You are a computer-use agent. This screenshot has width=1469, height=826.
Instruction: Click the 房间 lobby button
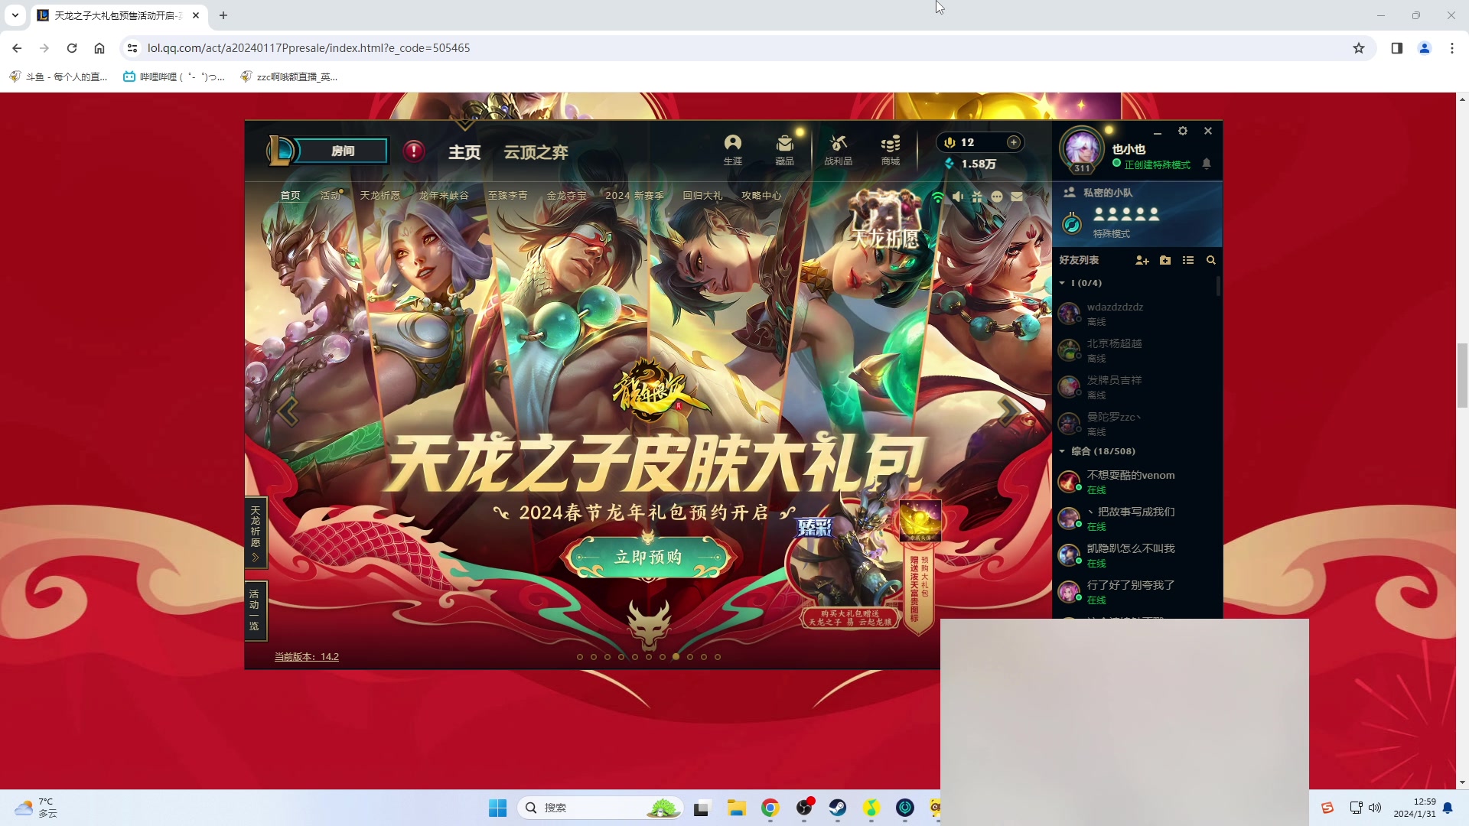[x=343, y=151]
